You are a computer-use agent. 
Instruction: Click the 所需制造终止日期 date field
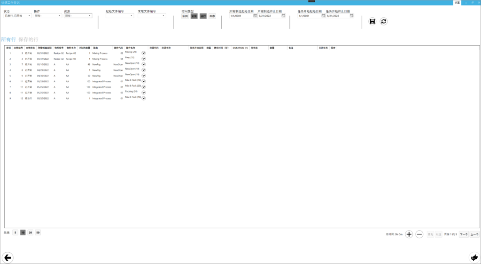[x=269, y=16]
